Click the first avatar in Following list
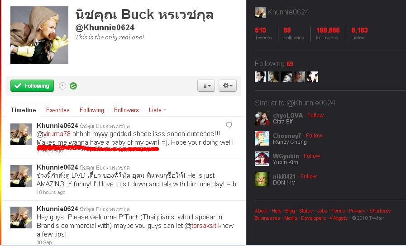Viewport: 406px width, 246px height. point(260,77)
